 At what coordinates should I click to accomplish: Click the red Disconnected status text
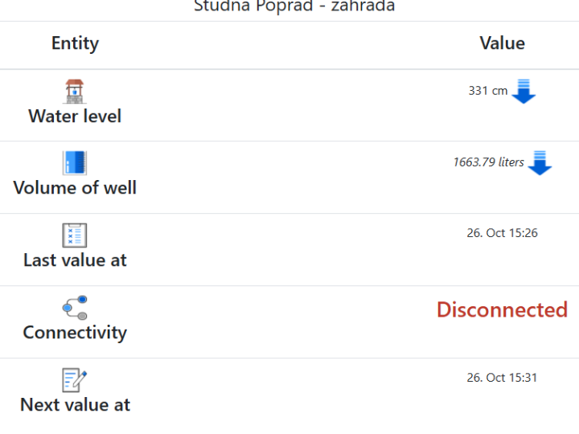click(502, 309)
